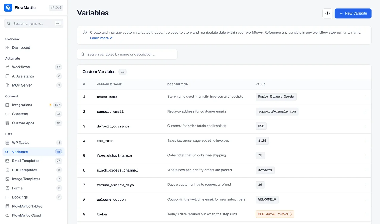Open the kebab menu for refund_window_days
The width and height of the screenshot is (380, 224).
point(365,185)
